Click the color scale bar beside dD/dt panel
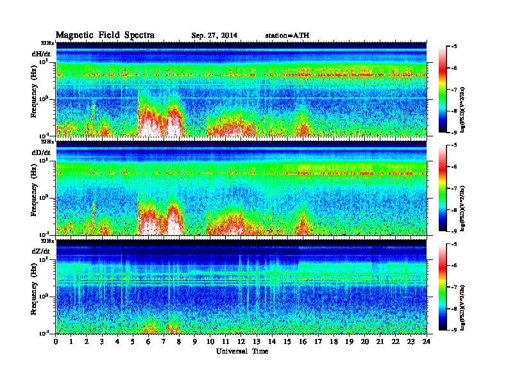 (x=443, y=188)
